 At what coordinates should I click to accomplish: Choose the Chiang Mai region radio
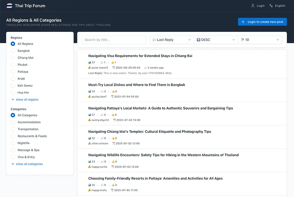coord(13,58)
